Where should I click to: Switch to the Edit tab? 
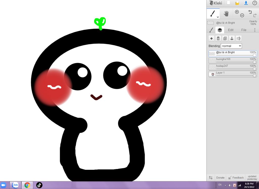[231, 30]
